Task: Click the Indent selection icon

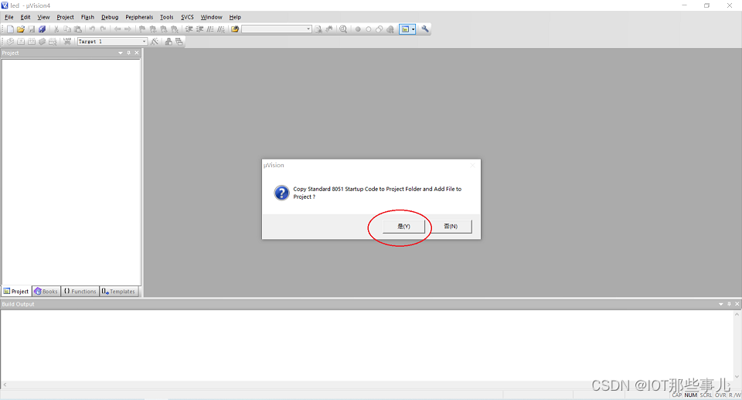Action: [x=189, y=29]
